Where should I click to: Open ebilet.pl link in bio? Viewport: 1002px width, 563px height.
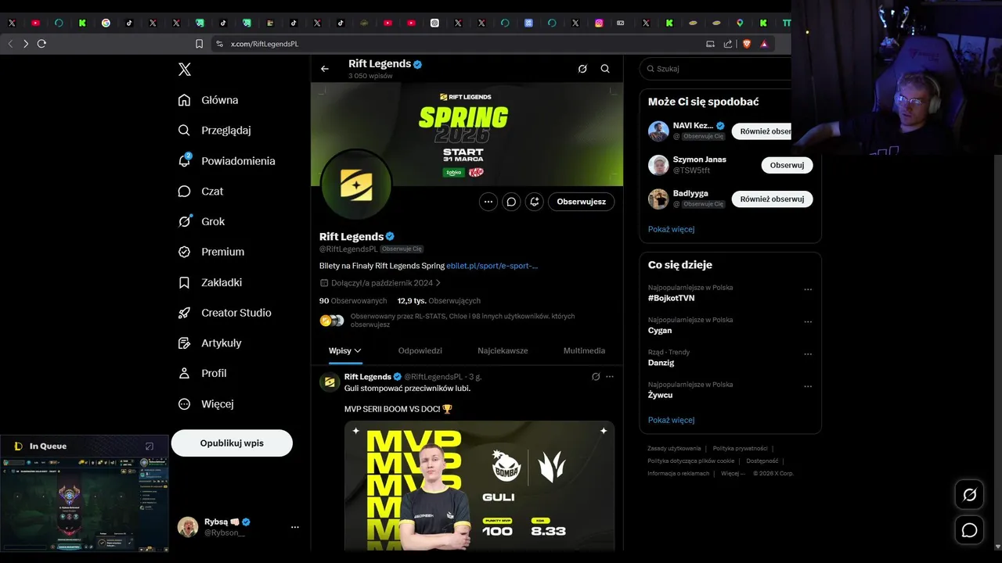492,266
